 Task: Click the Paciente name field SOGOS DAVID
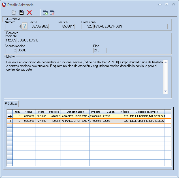(x=54, y=40)
